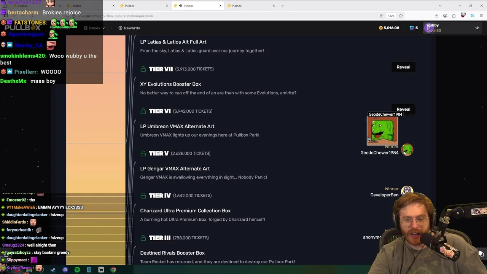This screenshot has width=487, height=274.
Task: Click the '(788,000 TICKETS)' label
Action: pyautogui.click(x=191, y=238)
